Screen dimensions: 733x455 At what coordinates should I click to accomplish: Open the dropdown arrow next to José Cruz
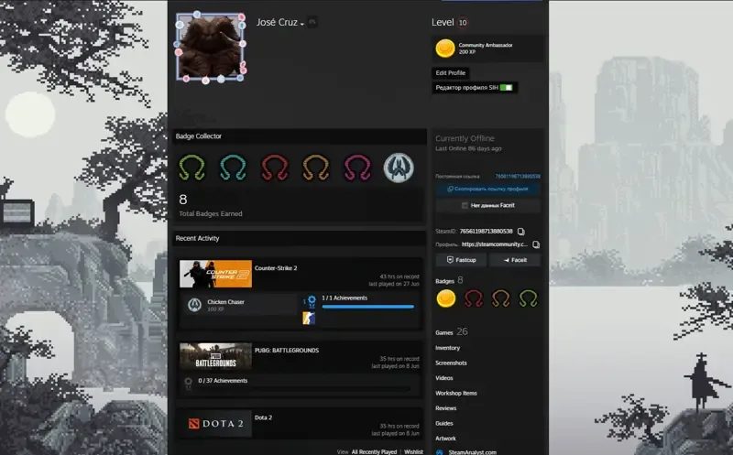pyautogui.click(x=302, y=24)
